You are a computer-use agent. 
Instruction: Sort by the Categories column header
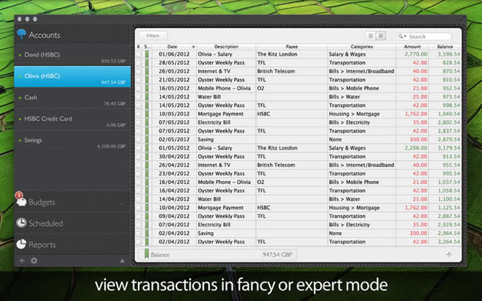(362, 47)
